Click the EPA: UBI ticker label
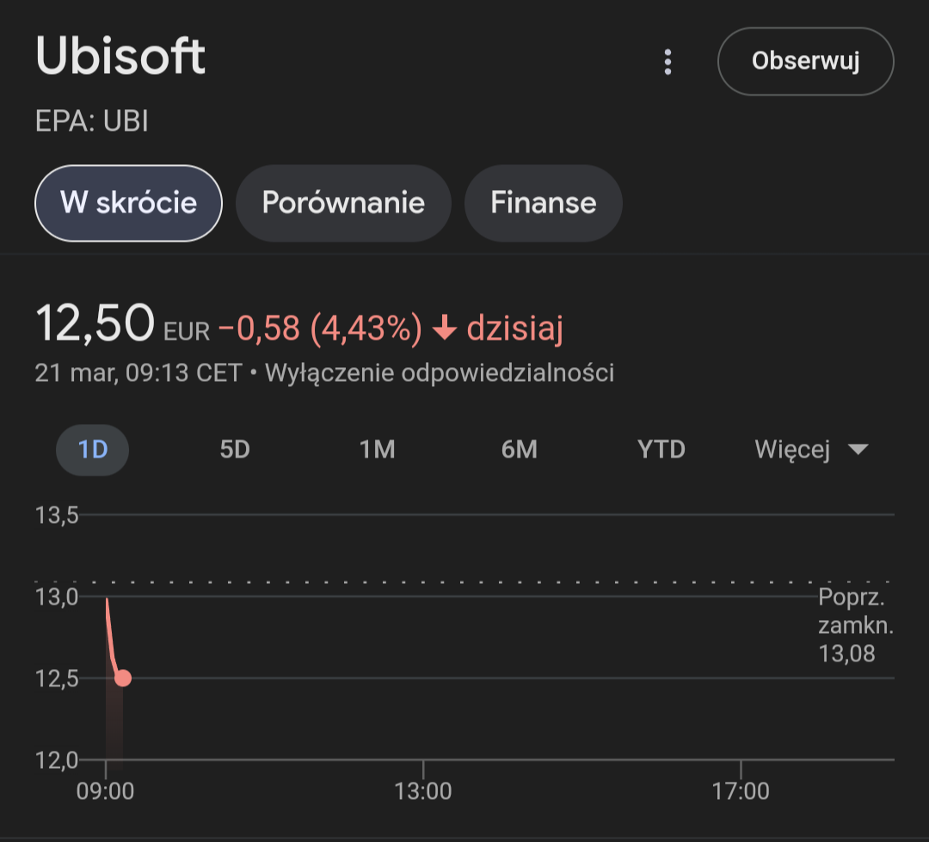This screenshot has height=842, width=929. pyautogui.click(x=92, y=122)
